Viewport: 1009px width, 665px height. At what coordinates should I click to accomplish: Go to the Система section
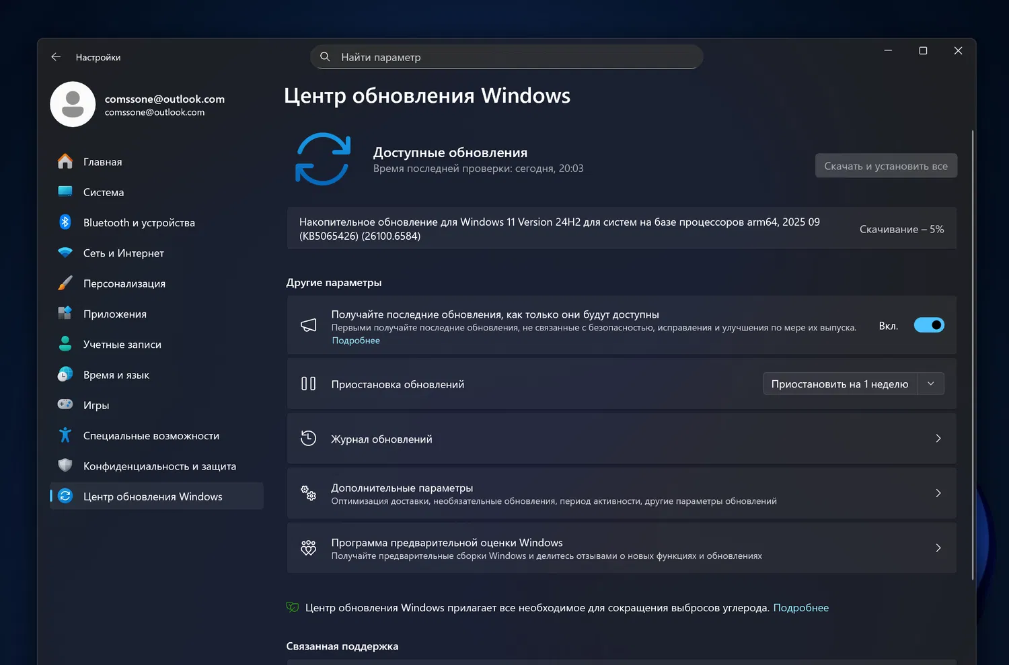pos(157,192)
